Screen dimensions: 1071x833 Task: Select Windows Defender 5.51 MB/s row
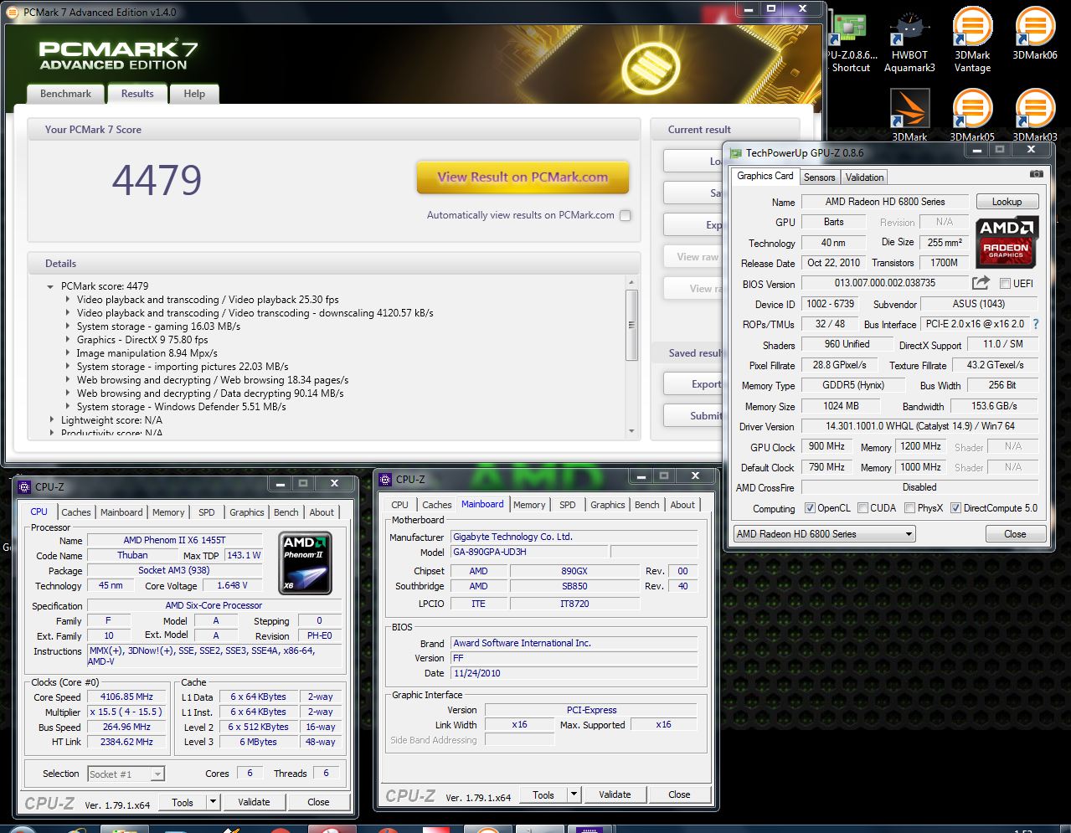[x=182, y=407]
